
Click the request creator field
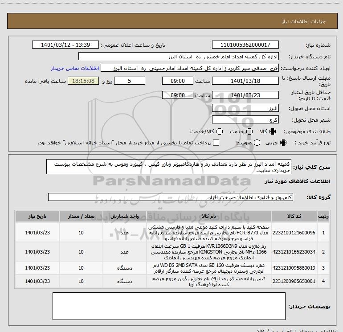click(190, 68)
